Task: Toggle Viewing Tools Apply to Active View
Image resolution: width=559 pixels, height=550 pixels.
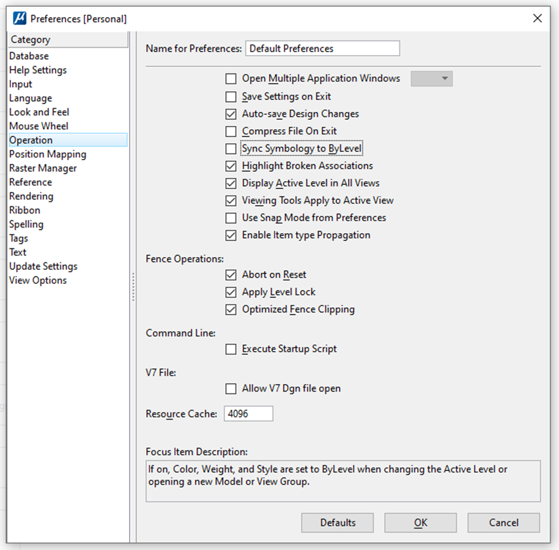Action: pos(231,201)
